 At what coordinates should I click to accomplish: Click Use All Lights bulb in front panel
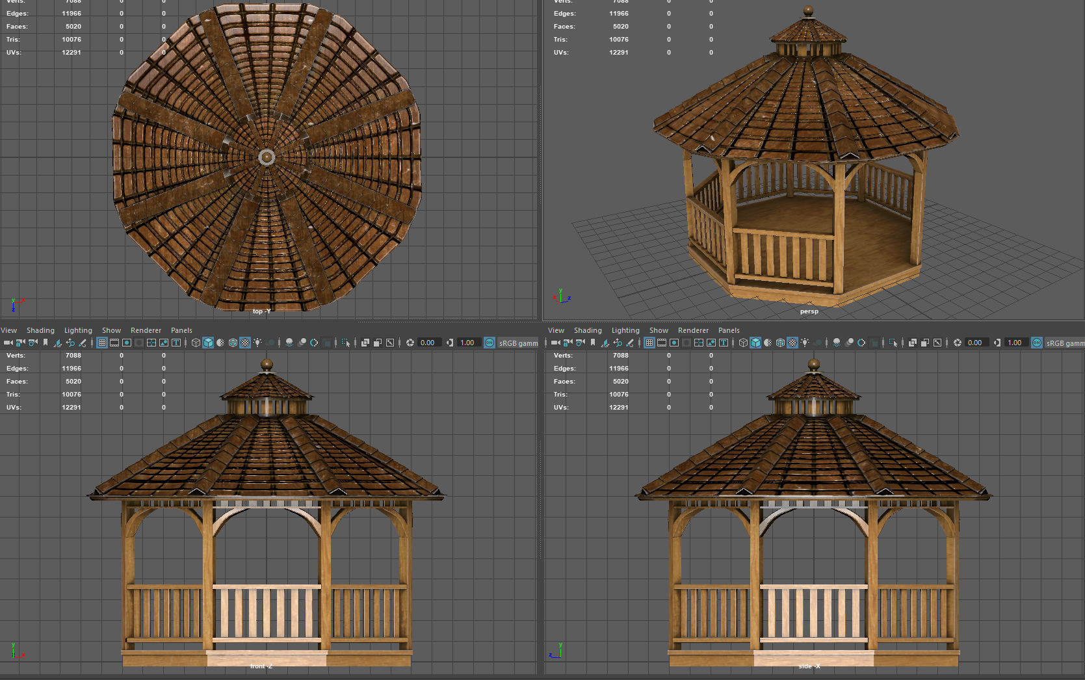click(257, 343)
